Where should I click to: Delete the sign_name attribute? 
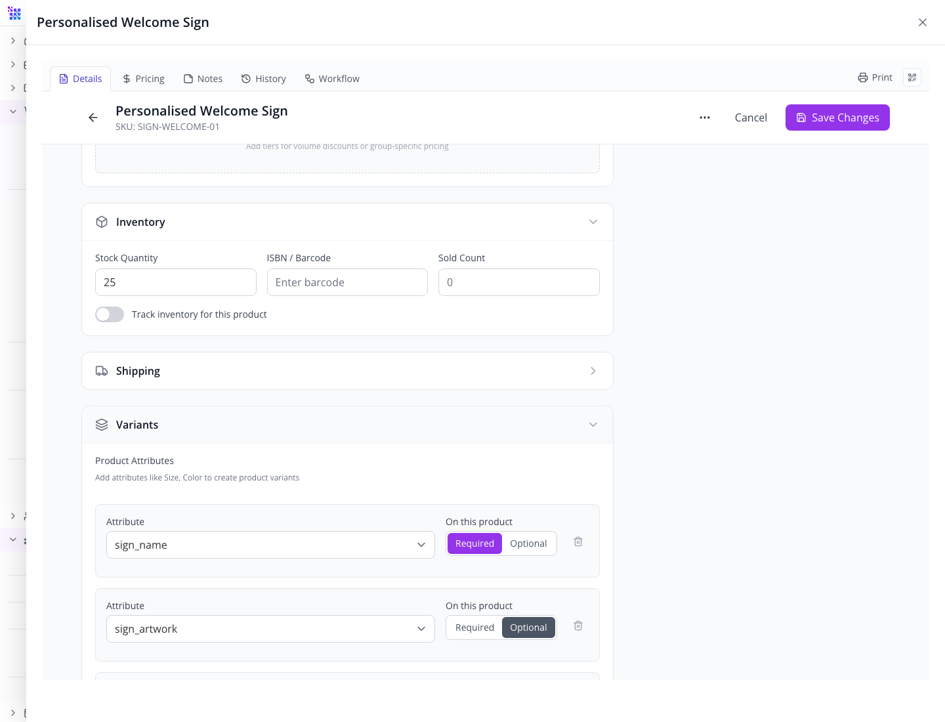tap(578, 541)
